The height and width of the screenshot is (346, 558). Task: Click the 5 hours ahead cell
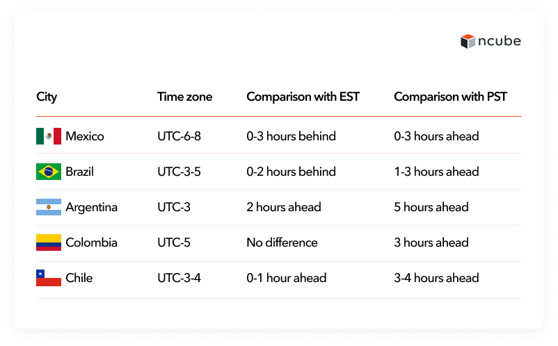(431, 207)
